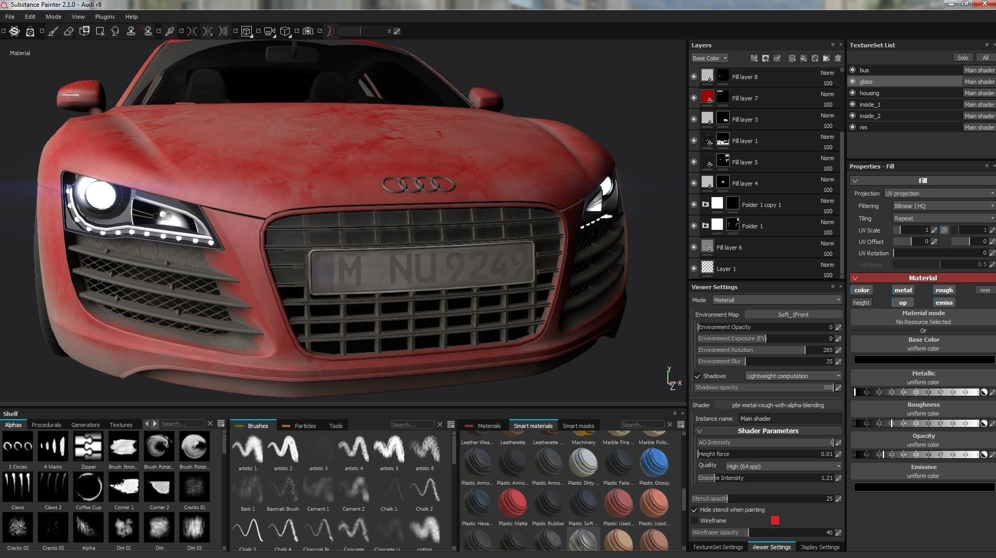The height and width of the screenshot is (558, 996).
Task: Add an effect in Layers panel
Action: click(754, 58)
